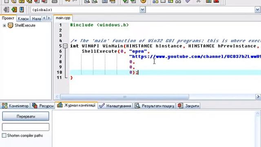Click the Find magnifier toolbar icon
This screenshot has width=261, height=147.
(x=87, y=2)
